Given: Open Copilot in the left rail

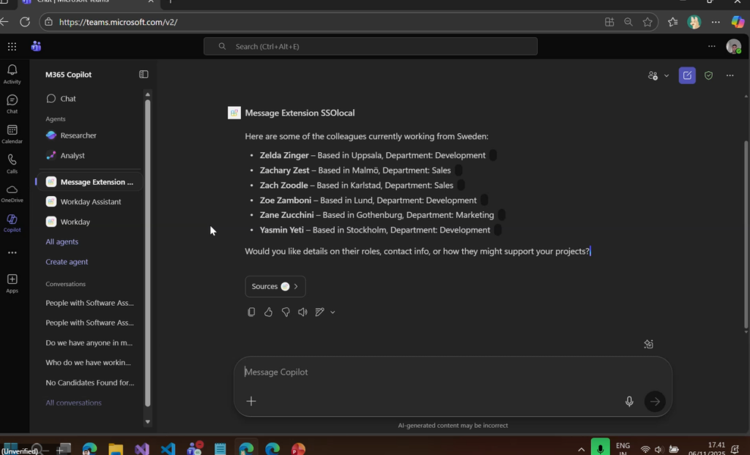Looking at the screenshot, I should pos(12,223).
